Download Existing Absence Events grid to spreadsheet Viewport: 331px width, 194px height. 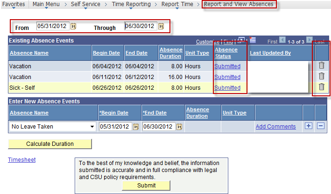253,40
